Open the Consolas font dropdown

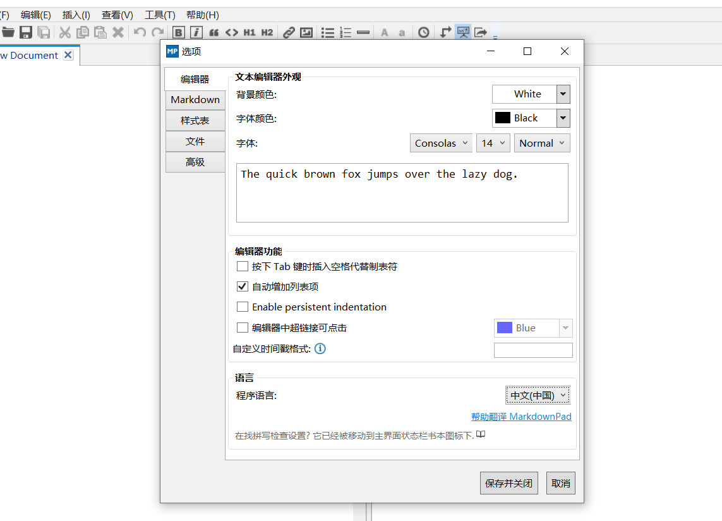[441, 143]
